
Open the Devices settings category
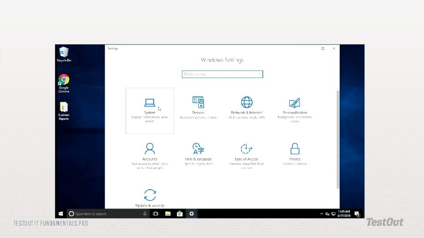198,108
